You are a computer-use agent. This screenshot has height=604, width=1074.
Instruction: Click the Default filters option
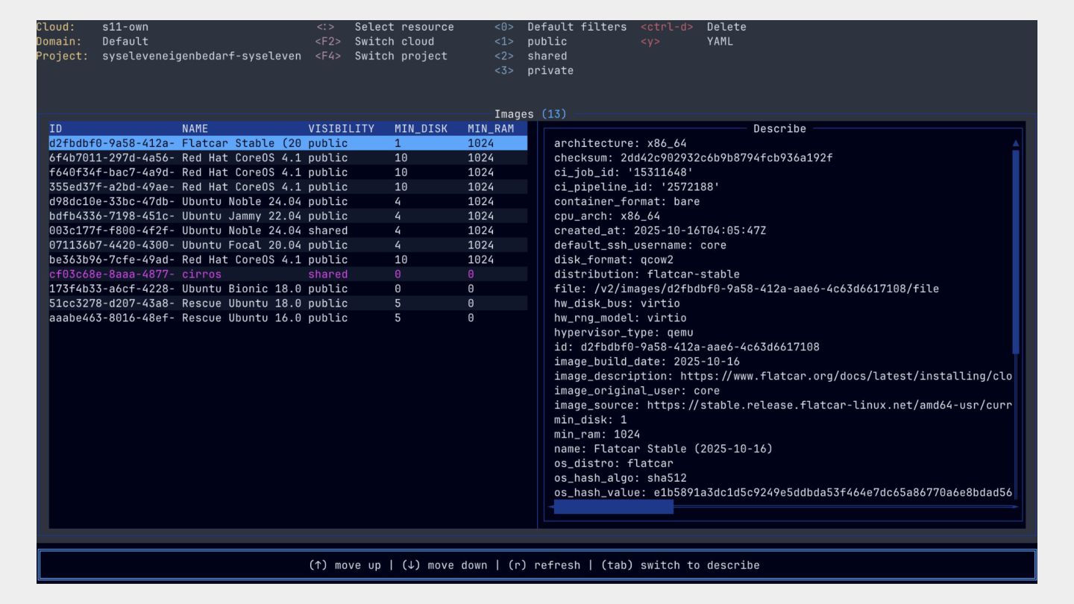coord(577,27)
